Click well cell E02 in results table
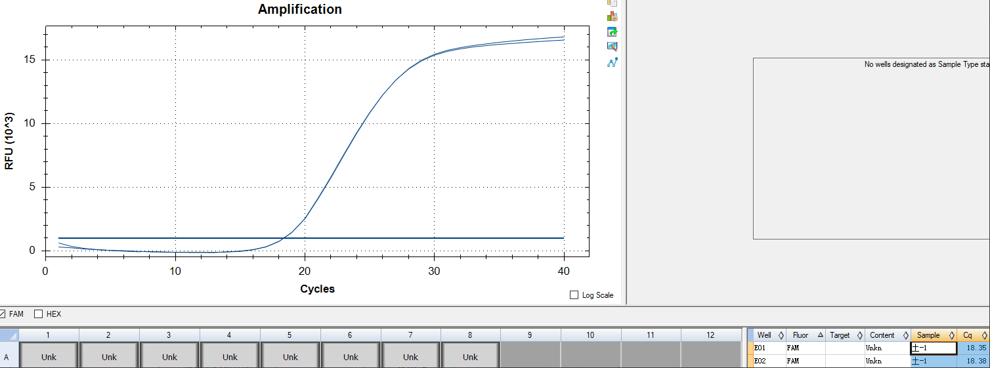990x368 pixels. (x=769, y=361)
